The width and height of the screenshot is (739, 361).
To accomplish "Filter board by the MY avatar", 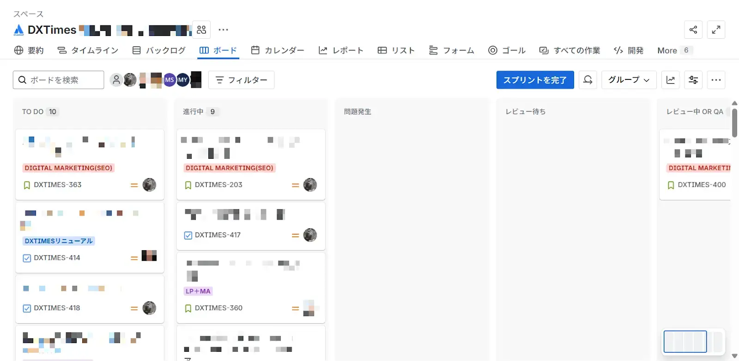I will click(x=183, y=80).
